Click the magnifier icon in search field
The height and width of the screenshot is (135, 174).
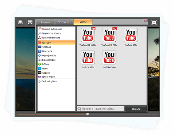click(80, 109)
